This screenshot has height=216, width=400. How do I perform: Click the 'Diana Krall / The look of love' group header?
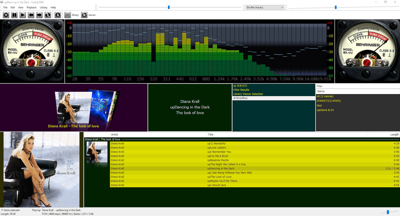(242, 139)
